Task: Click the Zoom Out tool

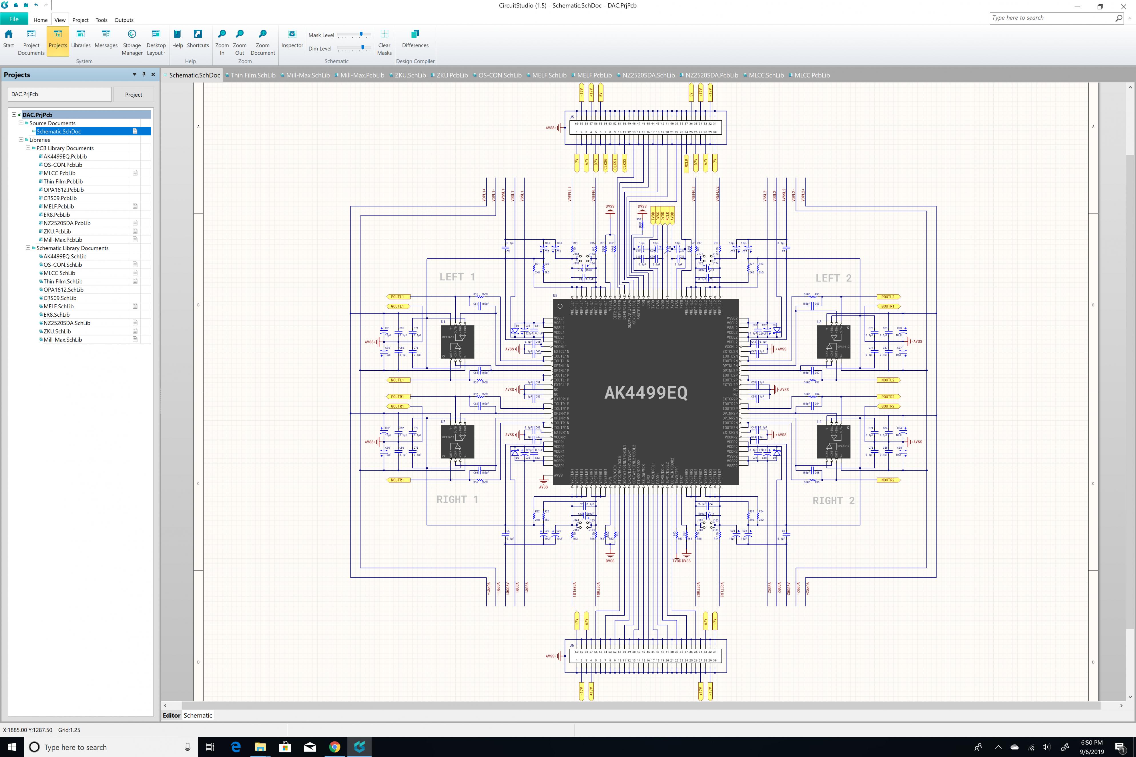Action: [x=240, y=43]
